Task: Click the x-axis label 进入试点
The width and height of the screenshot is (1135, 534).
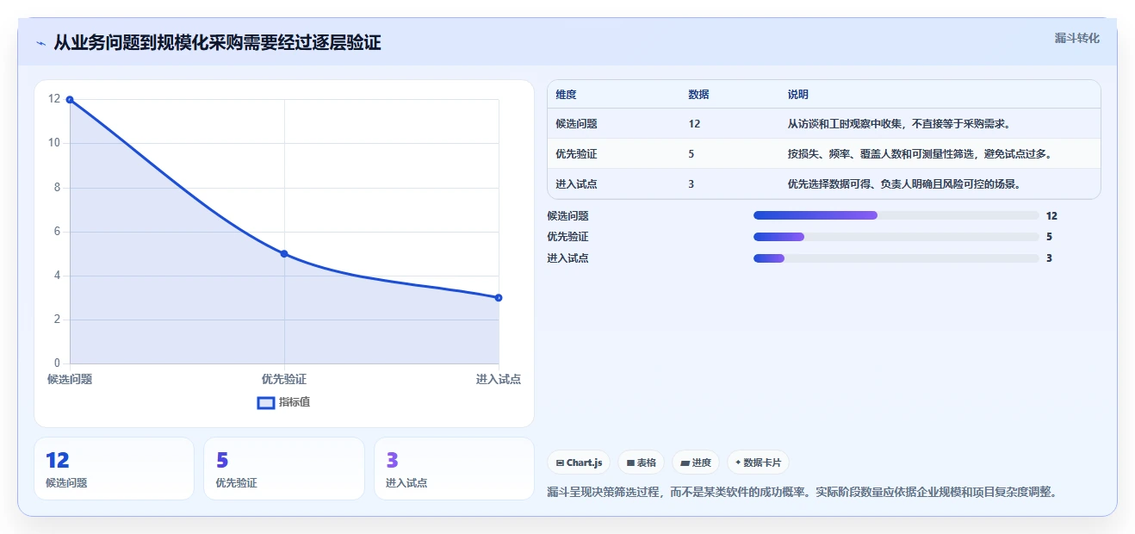Action: click(498, 379)
